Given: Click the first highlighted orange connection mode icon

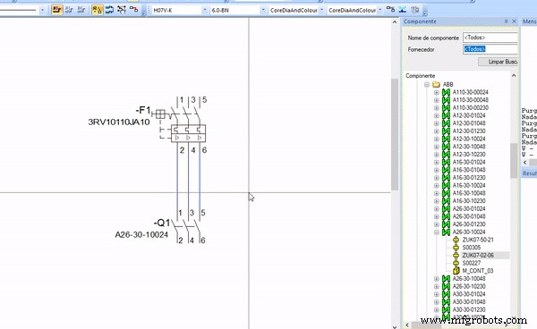Looking at the screenshot, I should click(57, 10).
